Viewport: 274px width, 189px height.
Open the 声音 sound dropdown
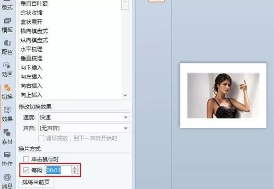tap(84, 128)
